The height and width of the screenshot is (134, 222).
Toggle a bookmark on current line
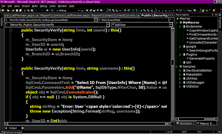tap(142, 10)
